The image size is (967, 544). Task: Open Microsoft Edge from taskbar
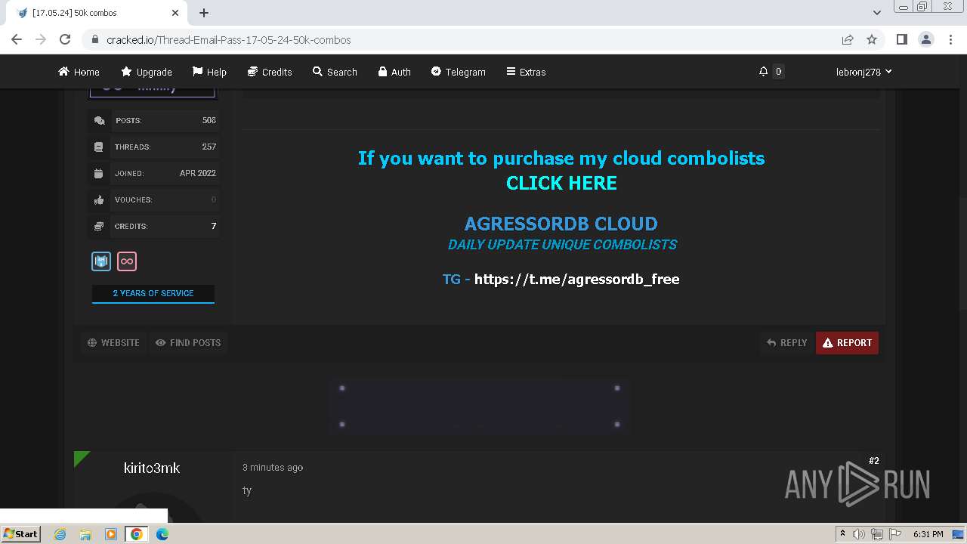tap(162, 534)
